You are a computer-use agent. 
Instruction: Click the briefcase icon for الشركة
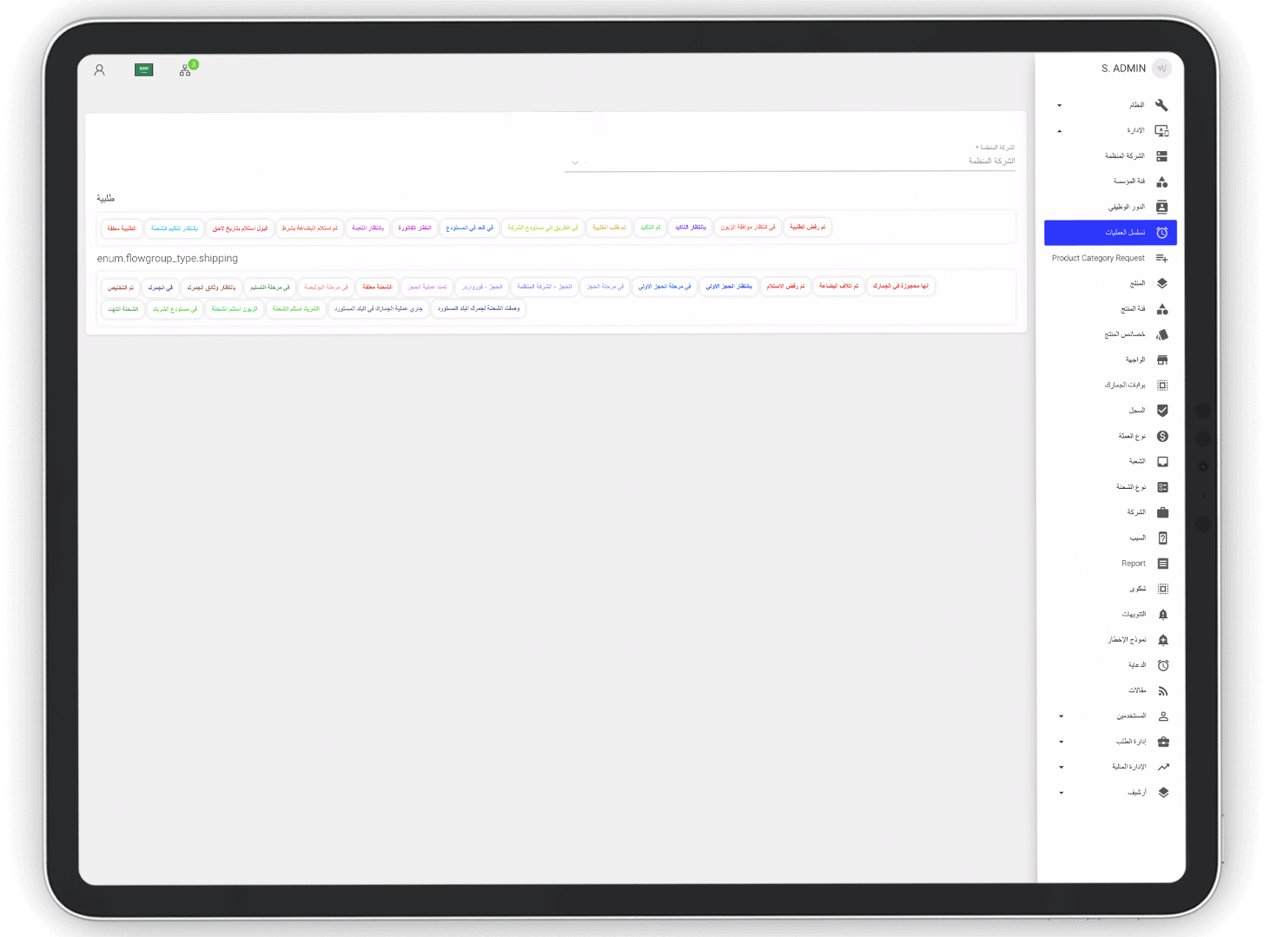[x=1162, y=512]
